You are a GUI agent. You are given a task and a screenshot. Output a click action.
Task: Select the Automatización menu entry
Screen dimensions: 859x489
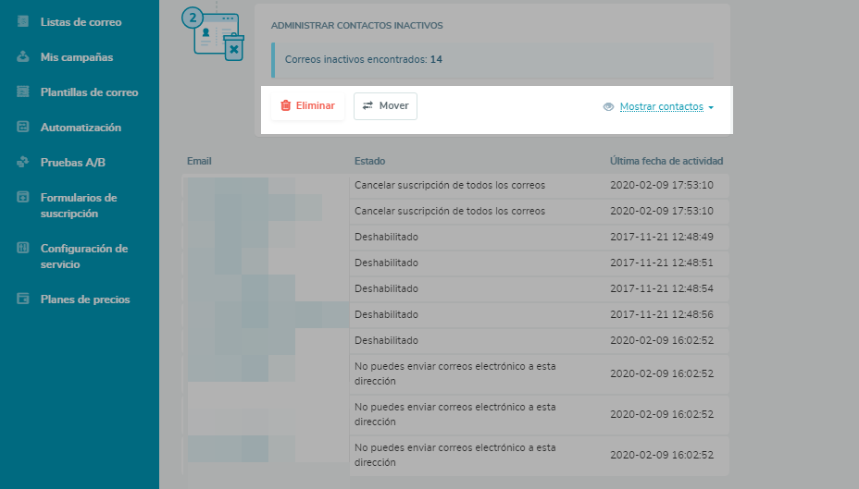pos(81,128)
